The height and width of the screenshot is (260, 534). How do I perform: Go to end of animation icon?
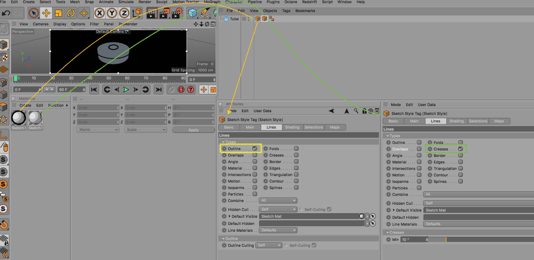158,90
